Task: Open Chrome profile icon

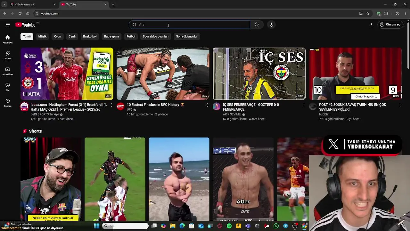Action: click(398, 13)
